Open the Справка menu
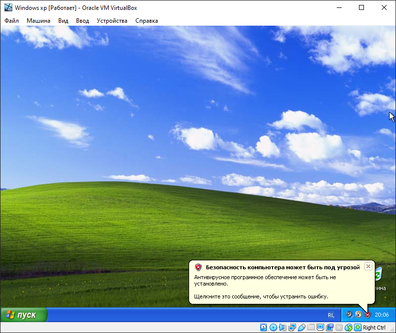The height and width of the screenshot is (333, 396). tap(147, 21)
